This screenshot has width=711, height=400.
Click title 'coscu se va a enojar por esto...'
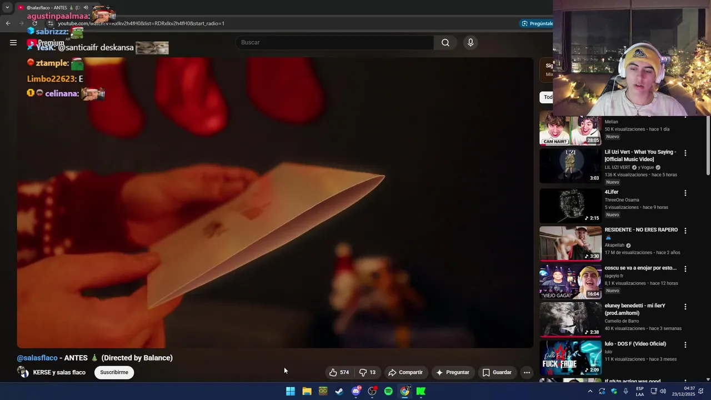[640, 268]
